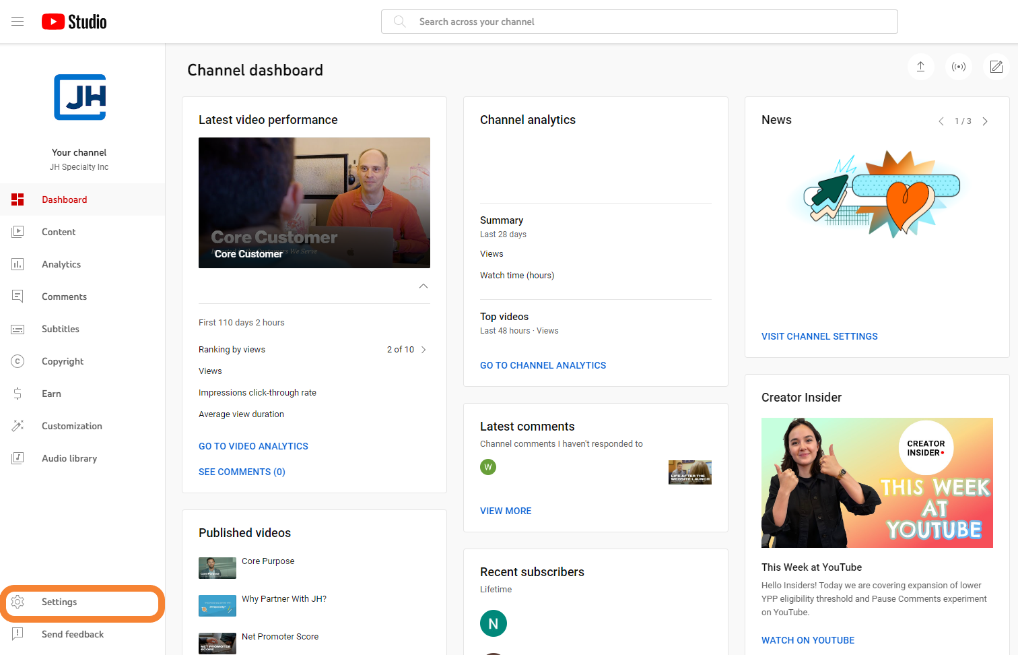The width and height of the screenshot is (1018, 655).
Task: Click the YouTube Studio logo
Action: pos(74,22)
